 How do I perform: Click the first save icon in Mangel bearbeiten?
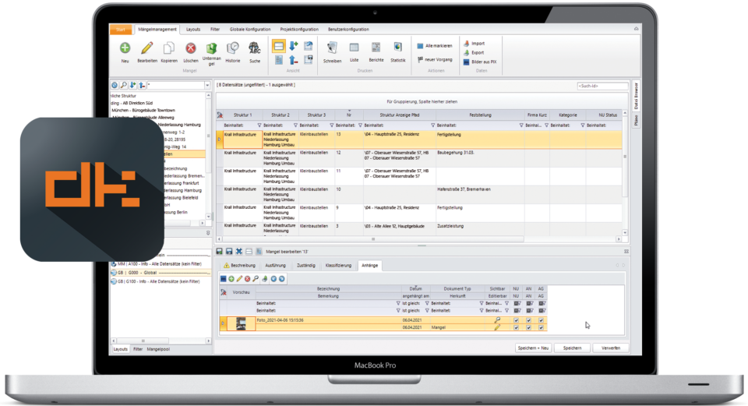pos(220,252)
